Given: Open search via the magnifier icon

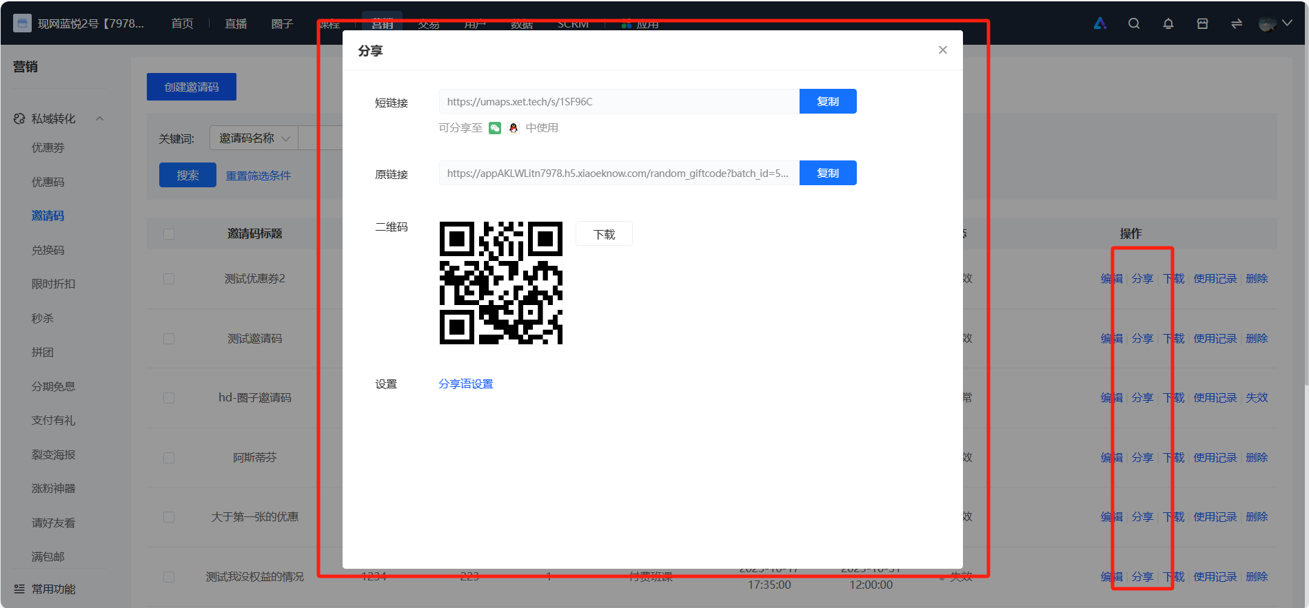Looking at the screenshot, I should (1134, 23).
